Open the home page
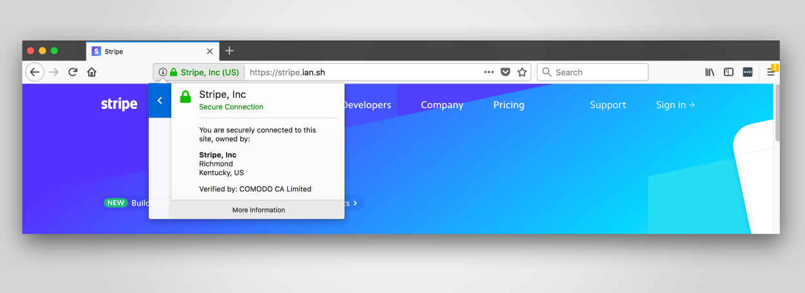The width and height of the screenshot is (805, 293). click(92, 72)
